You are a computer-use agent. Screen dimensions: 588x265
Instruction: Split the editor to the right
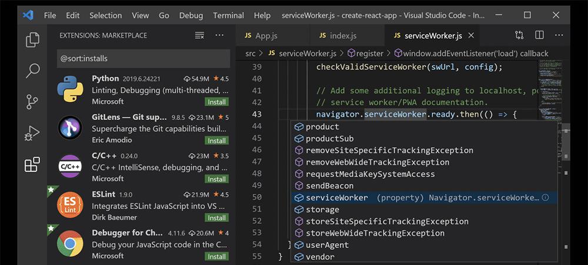pyautogui.click(x=539, y=35)
